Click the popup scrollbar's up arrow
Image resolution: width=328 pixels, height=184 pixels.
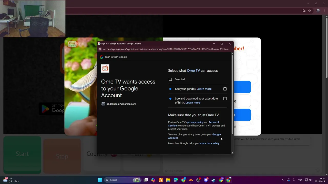(x=232, y=54)
